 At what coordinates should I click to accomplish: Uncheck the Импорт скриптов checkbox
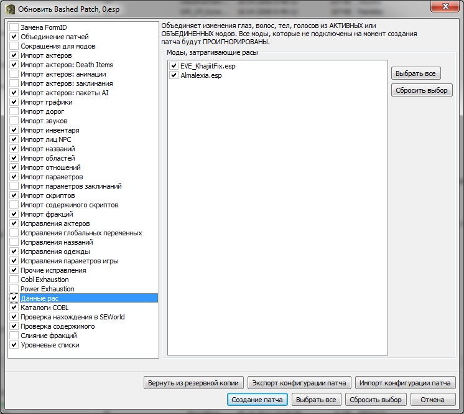(14, 195)
